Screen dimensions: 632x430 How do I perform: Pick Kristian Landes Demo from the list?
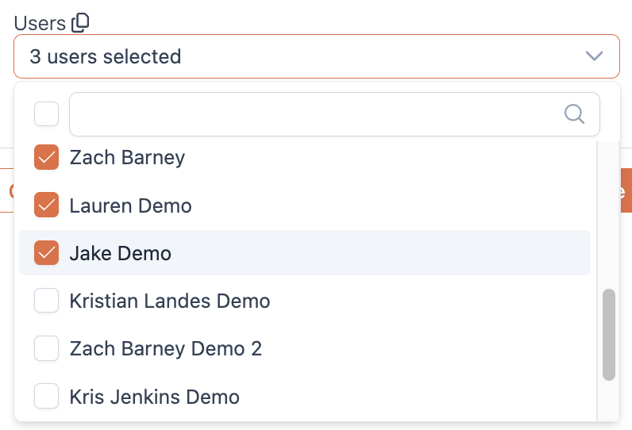170,301
